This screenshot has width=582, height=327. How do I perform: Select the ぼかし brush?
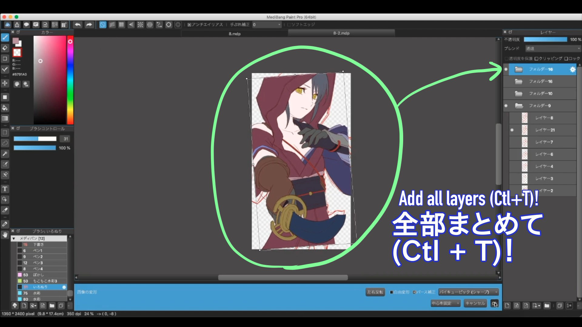42,275
